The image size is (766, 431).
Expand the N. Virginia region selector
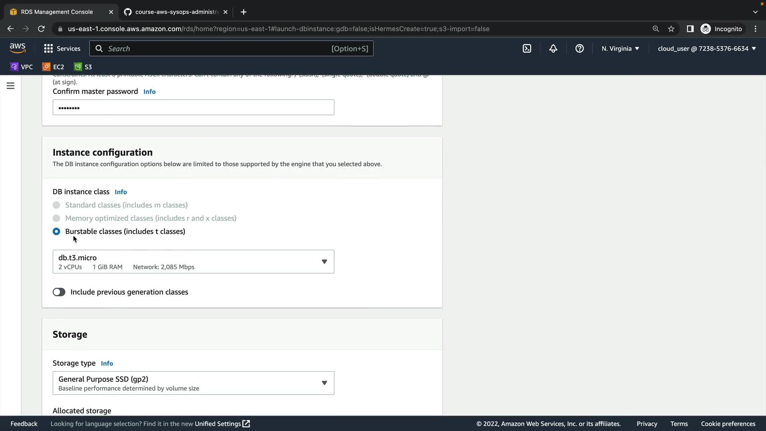tap(620, 49)
